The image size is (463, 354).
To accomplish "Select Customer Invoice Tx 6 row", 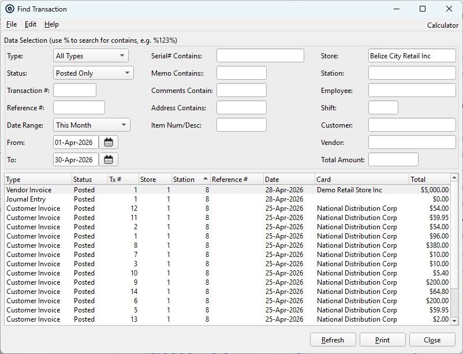I will coord(227,301).
